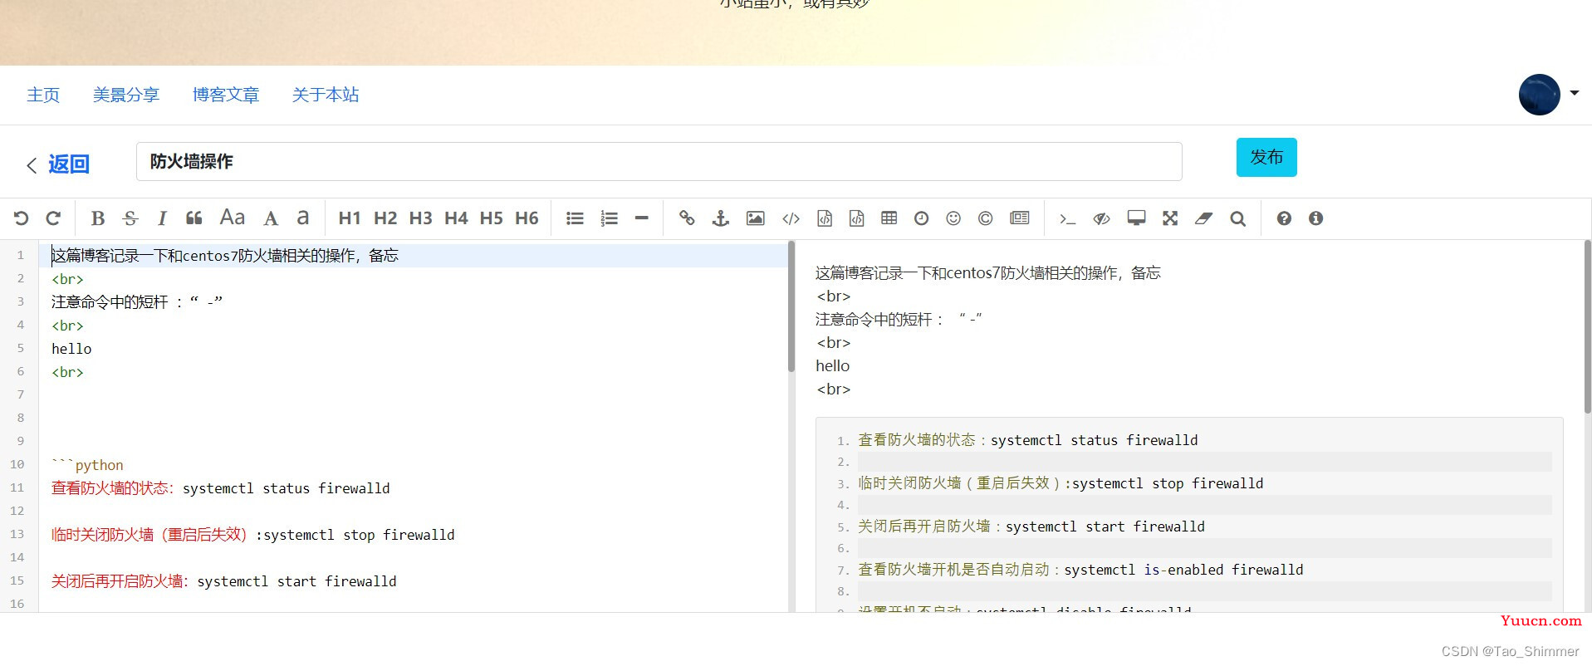This screenshot has height=666, width=1592.
Task: Insert an unordered bullet list
Action: pyautogui.click(x=575, y=218)
